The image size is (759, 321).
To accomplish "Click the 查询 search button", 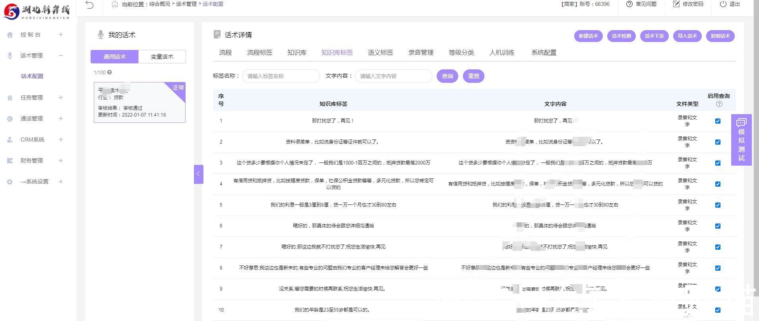I will tap(447, 76).
